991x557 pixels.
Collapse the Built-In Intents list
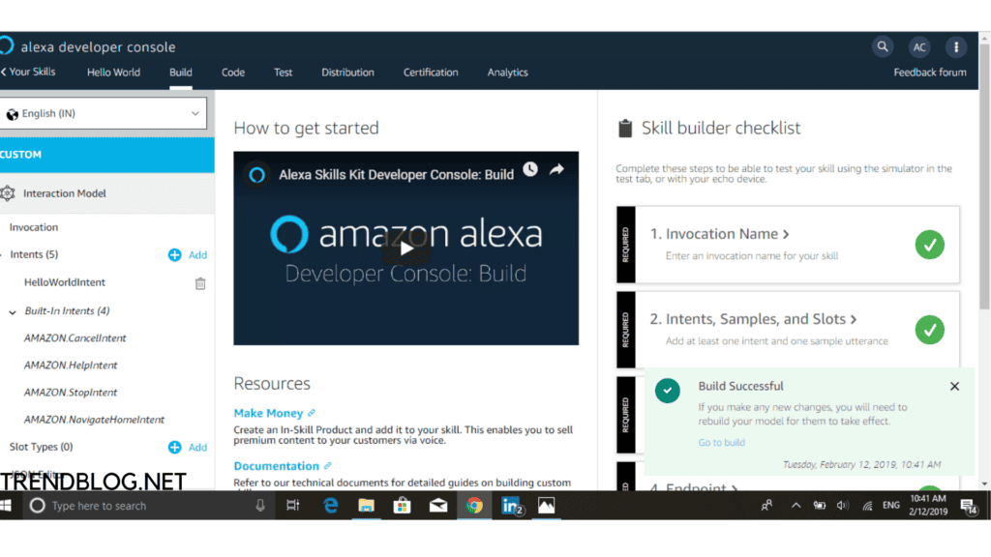tap(13, 312)
